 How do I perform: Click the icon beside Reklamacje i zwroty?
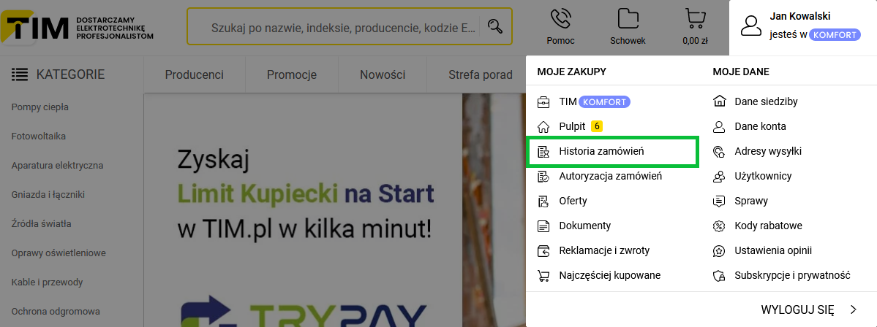tap(543, 250)
